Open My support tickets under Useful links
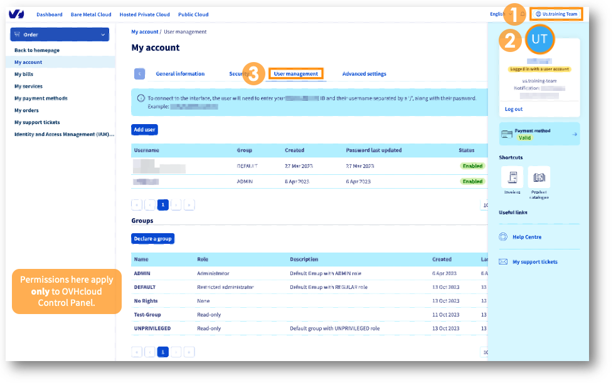616x383 pixels. (535, 262)
